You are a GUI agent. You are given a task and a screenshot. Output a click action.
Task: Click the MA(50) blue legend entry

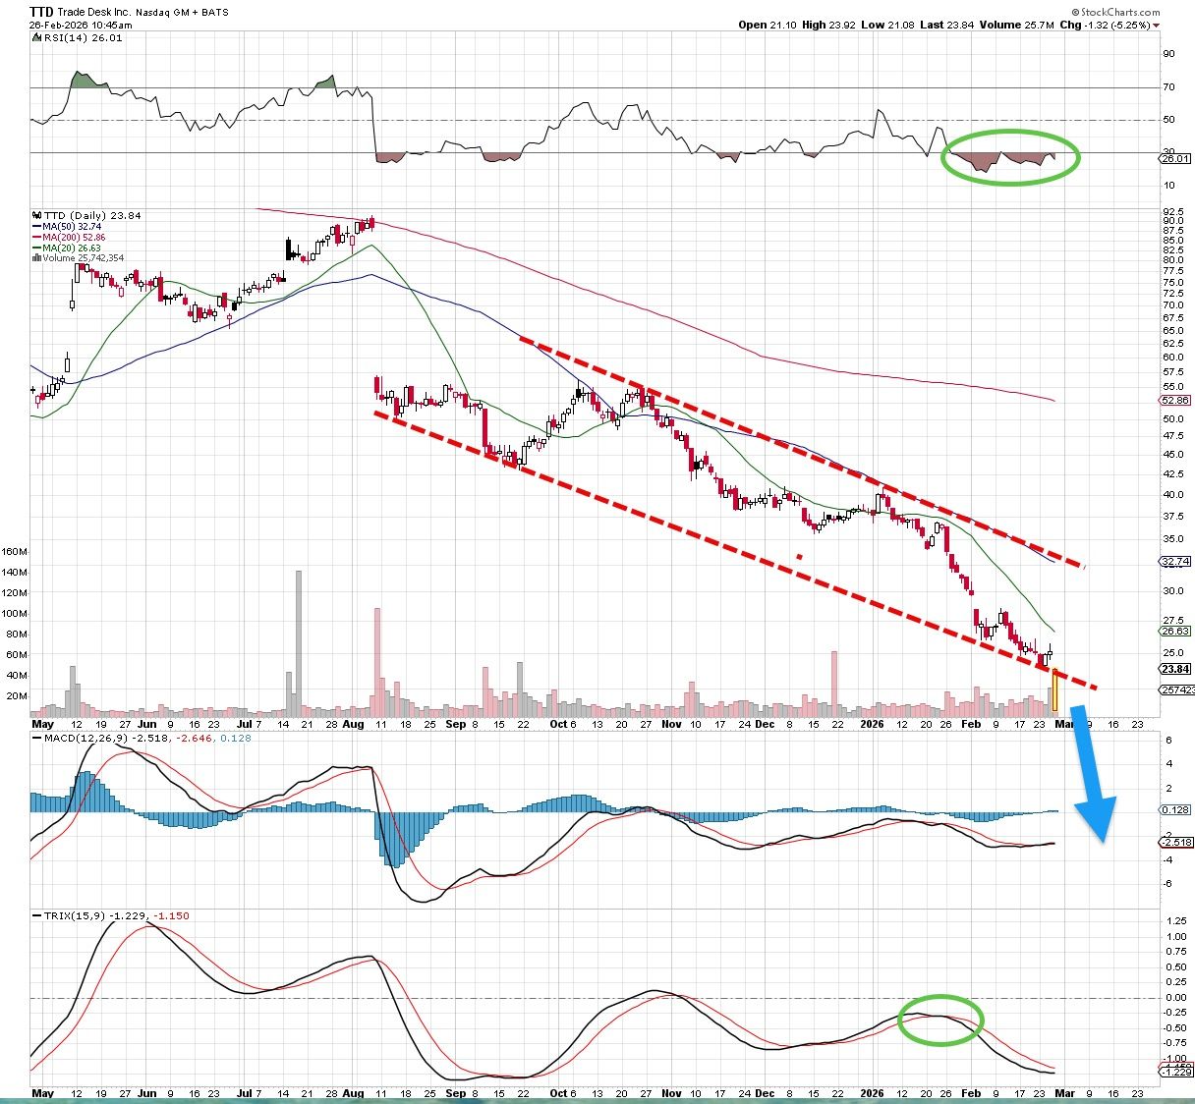pyautogui.click(x=69, y=226)
